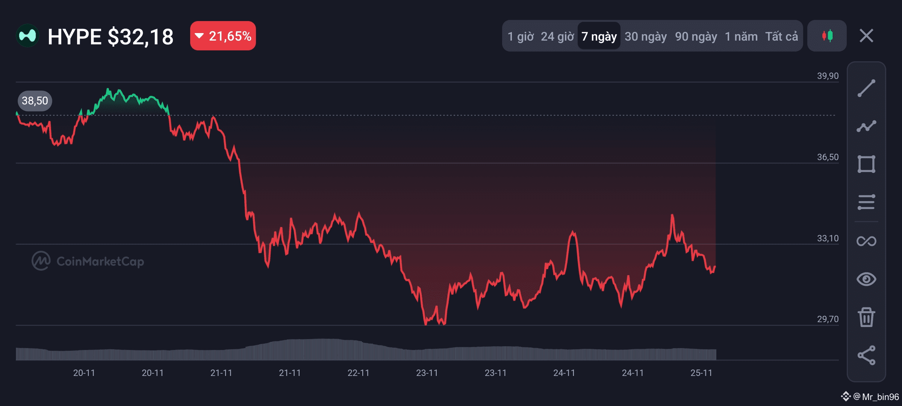Toggle candlestick chart mode
902x406 pixels.
(x=827, y=36)
